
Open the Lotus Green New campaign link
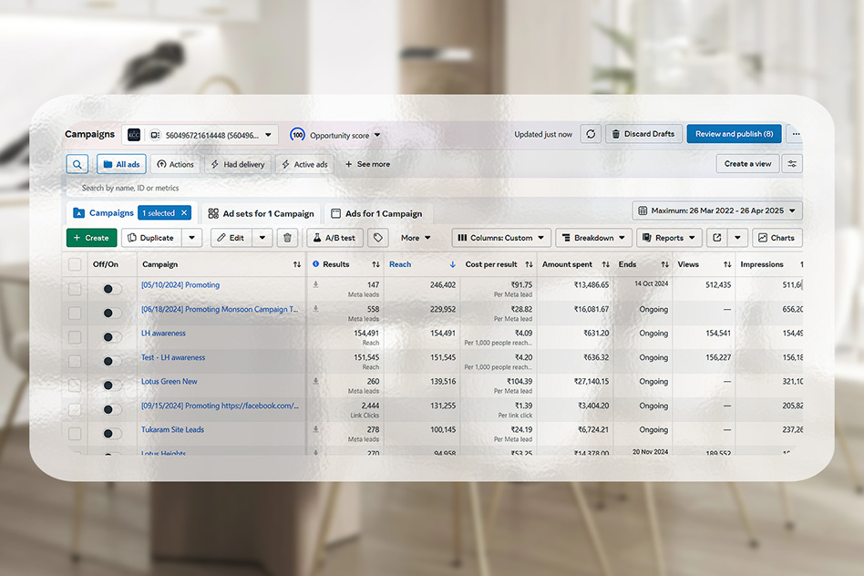[x=170, y=382]
